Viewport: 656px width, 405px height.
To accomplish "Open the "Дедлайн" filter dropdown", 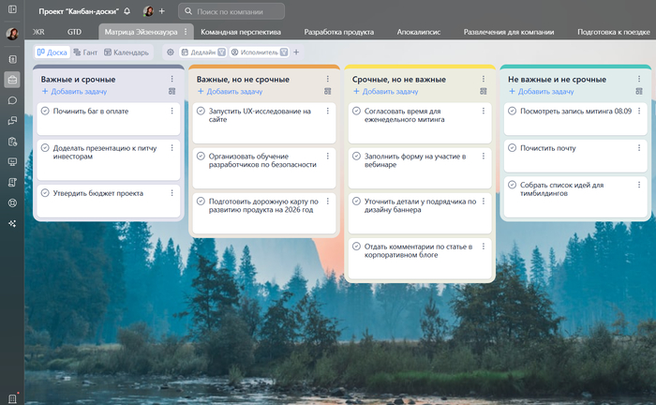I will pos(202,52).
